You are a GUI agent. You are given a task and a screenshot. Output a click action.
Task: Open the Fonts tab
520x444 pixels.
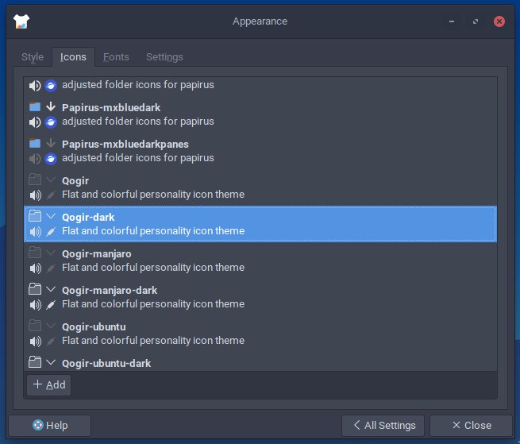tap(116, 57)
